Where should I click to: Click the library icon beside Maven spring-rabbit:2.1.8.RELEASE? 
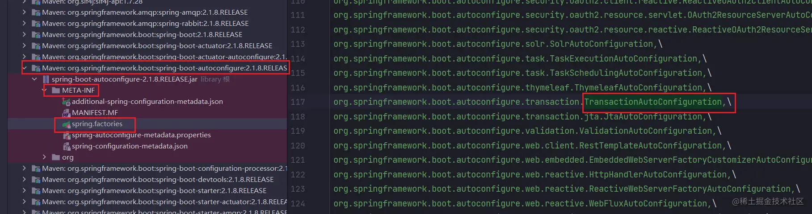coord(36,24)
